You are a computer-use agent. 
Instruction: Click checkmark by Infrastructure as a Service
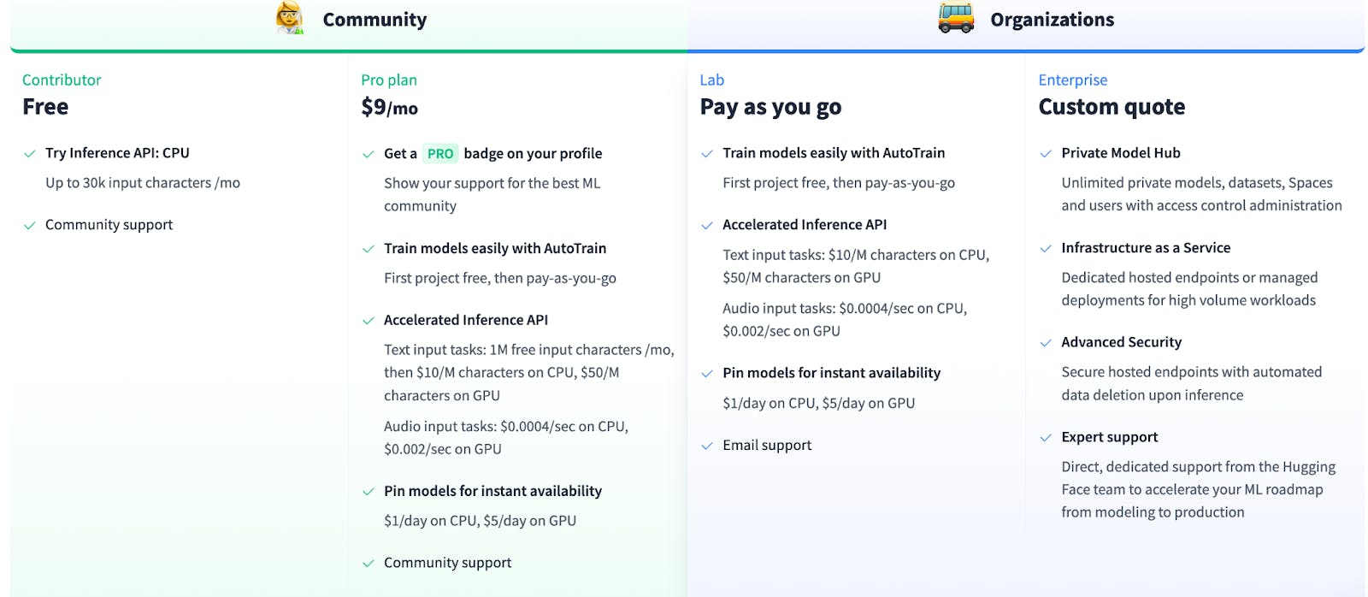click(1046, 249)
